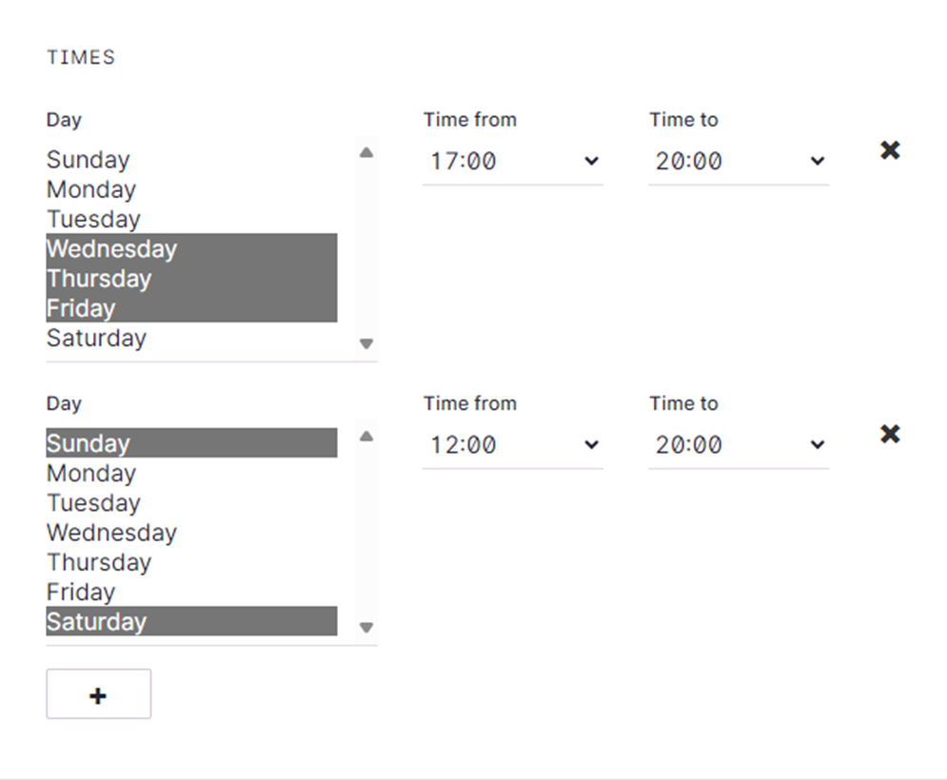Image resolution: width=947 pixels, height=780 pixels.
Task: Delete the second schedule row via the X icon
Action: point(889,434)
